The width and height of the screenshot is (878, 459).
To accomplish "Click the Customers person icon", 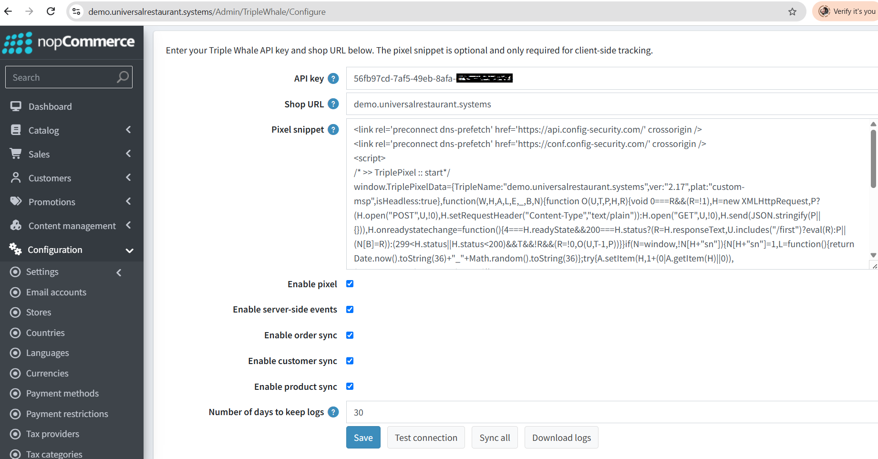I will (x=16, y=177).
